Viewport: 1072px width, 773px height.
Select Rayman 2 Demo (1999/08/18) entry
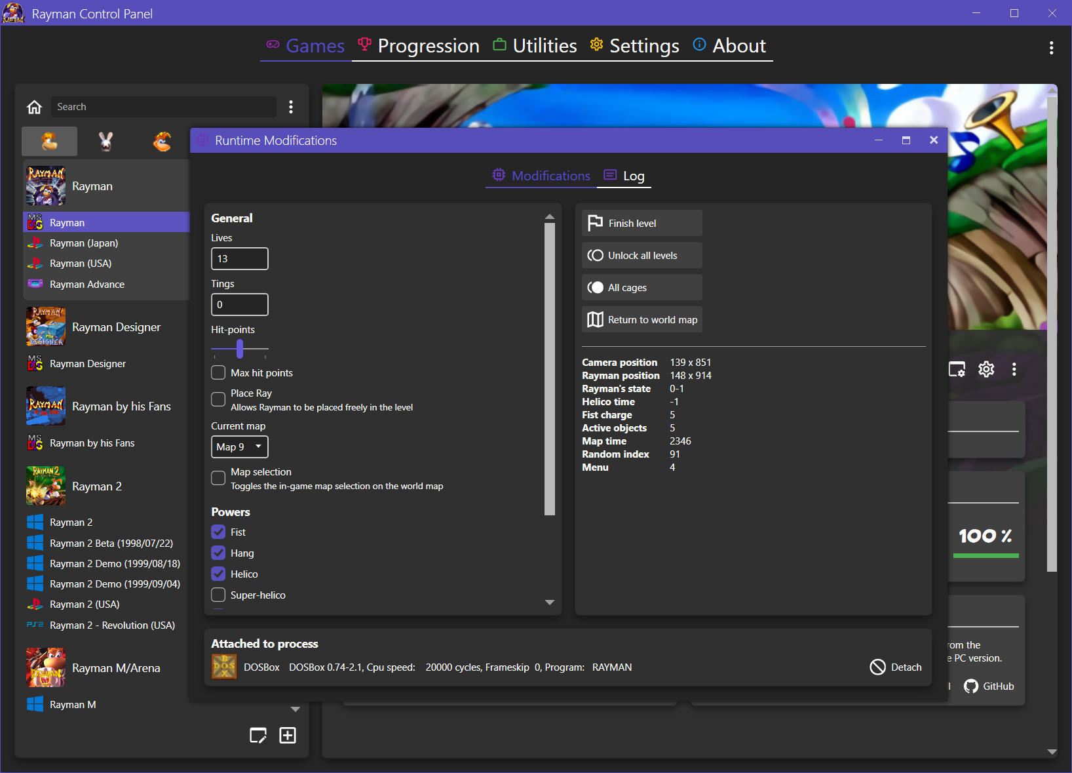[x=106, y=564]
